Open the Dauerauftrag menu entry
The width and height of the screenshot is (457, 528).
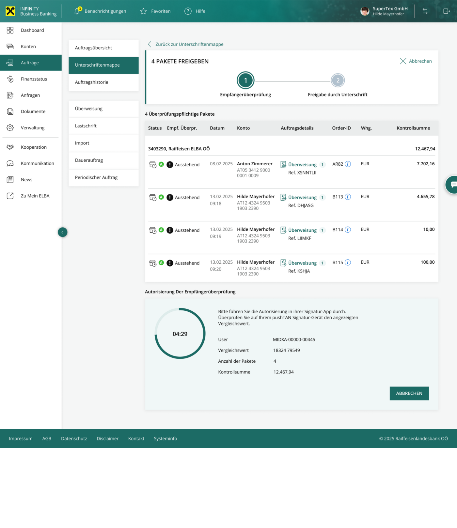[89, 160]
